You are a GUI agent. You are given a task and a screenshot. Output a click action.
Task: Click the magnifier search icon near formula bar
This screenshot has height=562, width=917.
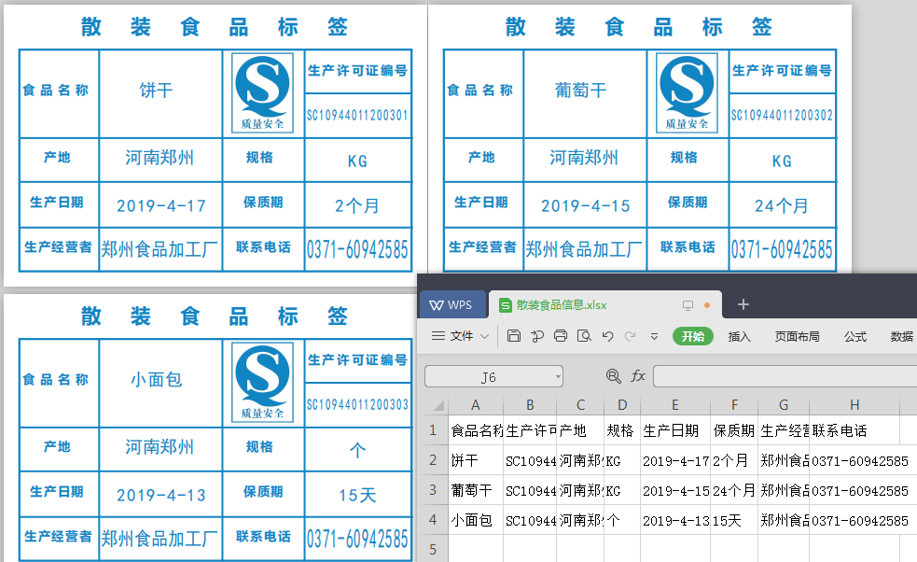613,375
